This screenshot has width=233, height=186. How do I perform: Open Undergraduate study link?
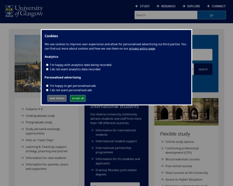pos(40,116)
